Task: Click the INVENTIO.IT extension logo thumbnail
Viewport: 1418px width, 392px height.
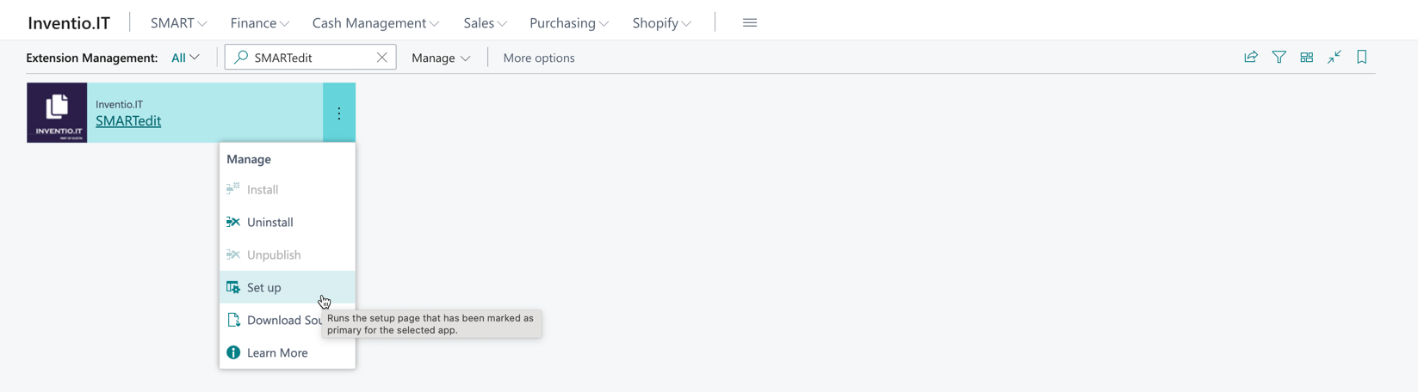Action: (57, 113)
